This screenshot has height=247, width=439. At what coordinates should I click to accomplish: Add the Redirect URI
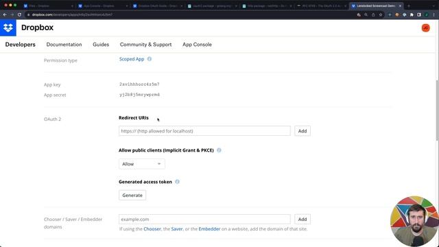tap(302, 131)
